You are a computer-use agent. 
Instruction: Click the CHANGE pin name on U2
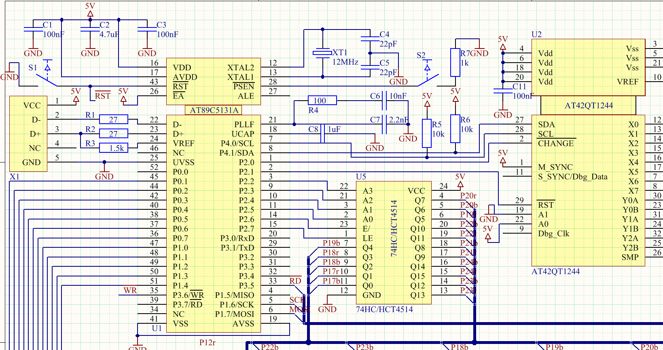[x=556, y=143]
